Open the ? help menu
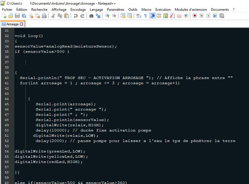The image size is (249, 184). coord(234,10)
